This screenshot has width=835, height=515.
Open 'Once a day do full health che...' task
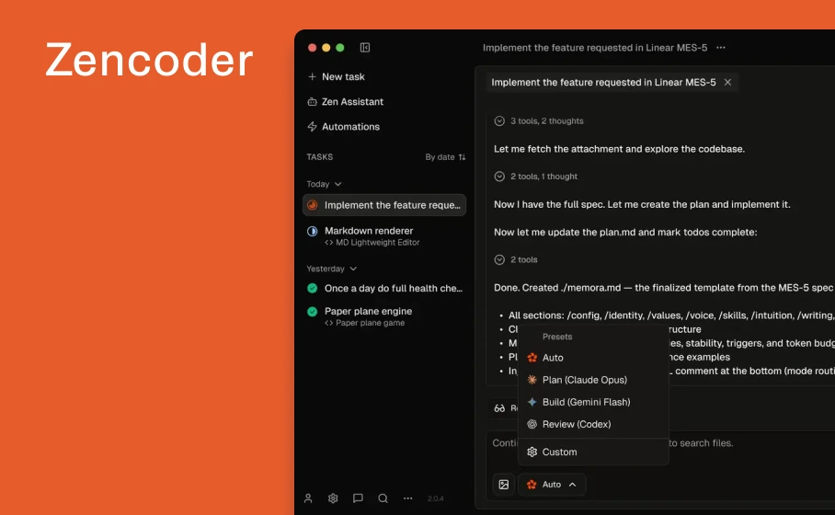[x=384, y=288]
